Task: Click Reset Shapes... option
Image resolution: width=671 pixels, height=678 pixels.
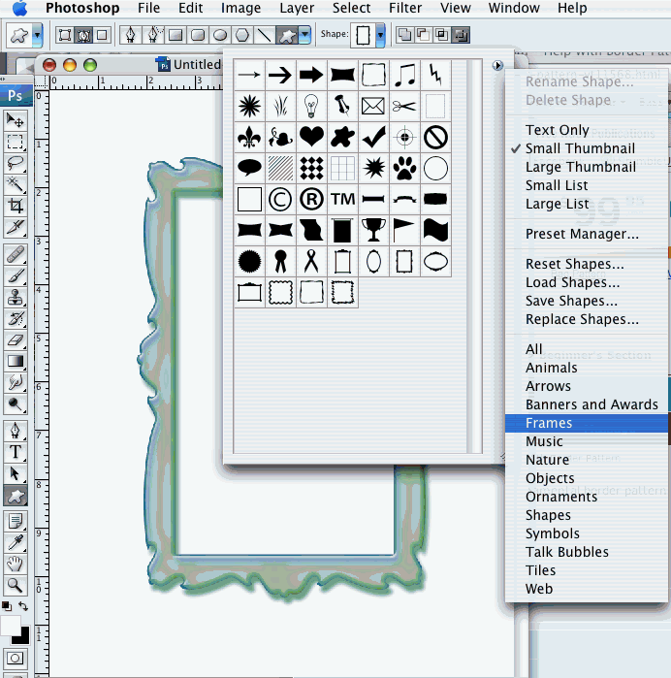Action: click(574, 264)
